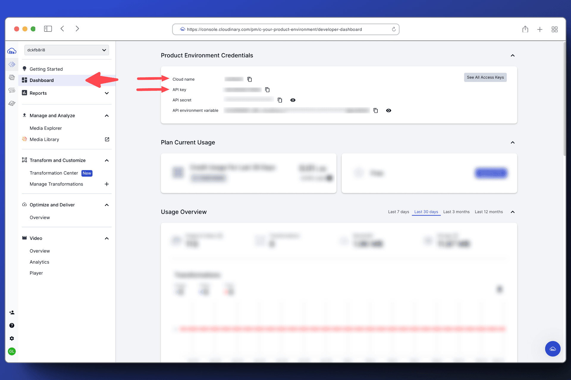This screenshot has width=571, height=380.
Task: Open the fourth product icon in left rail
Action: (x=12, y=90)
